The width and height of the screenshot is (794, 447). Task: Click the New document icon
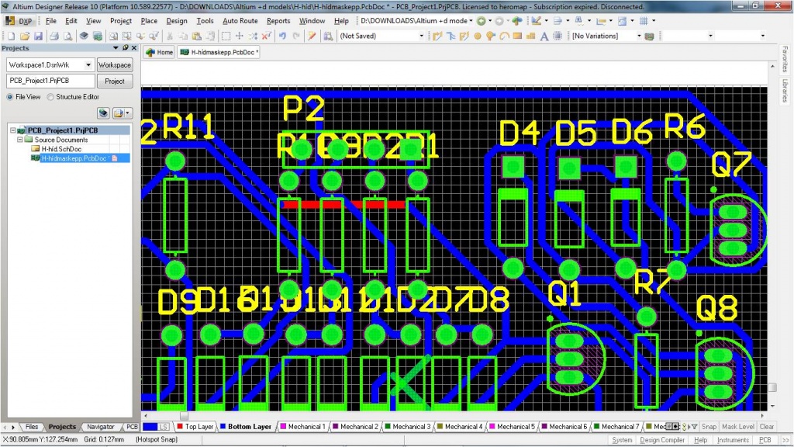click(x=11, y=36)
